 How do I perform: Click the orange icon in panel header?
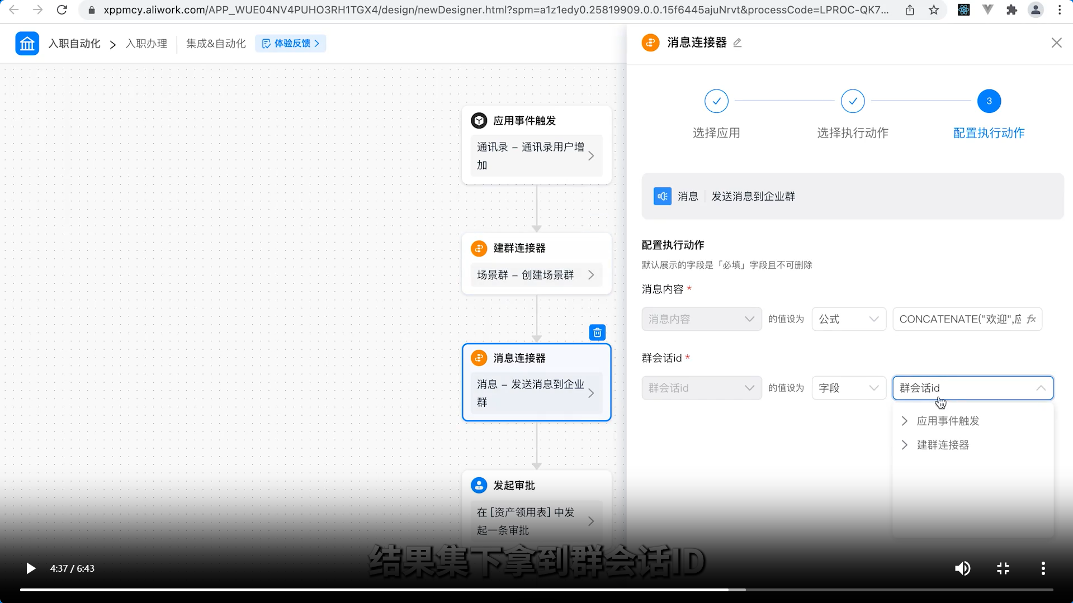(x=650, y=43)
